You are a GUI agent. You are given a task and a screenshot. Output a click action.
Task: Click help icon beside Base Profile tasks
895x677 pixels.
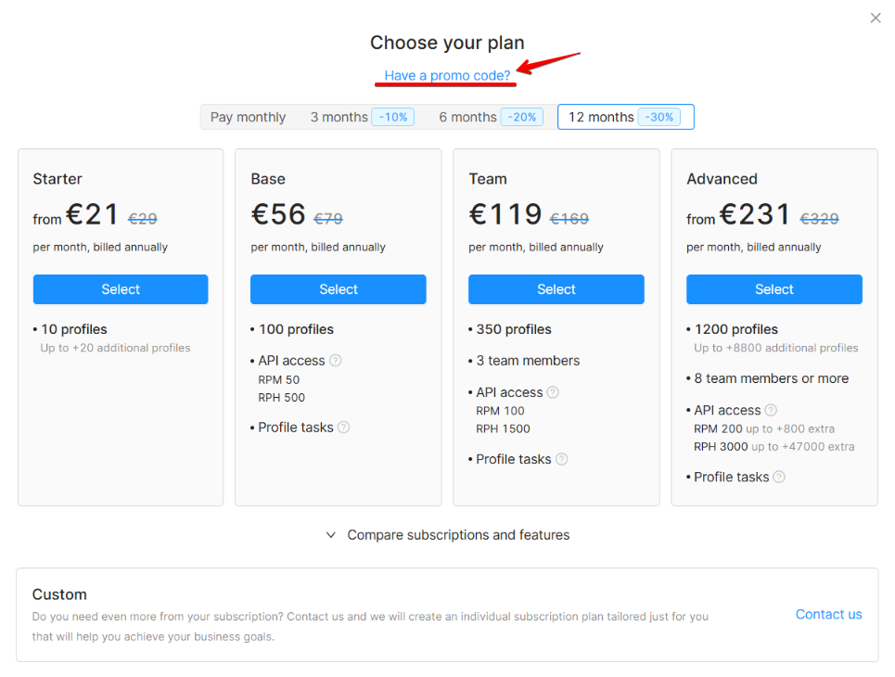point(344,428)
